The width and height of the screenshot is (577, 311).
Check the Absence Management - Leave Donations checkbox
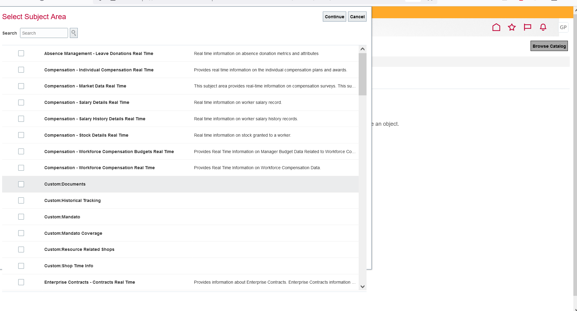[x=21, y=53]
